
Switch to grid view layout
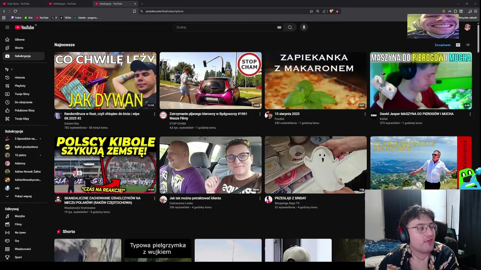coord(458,45)
